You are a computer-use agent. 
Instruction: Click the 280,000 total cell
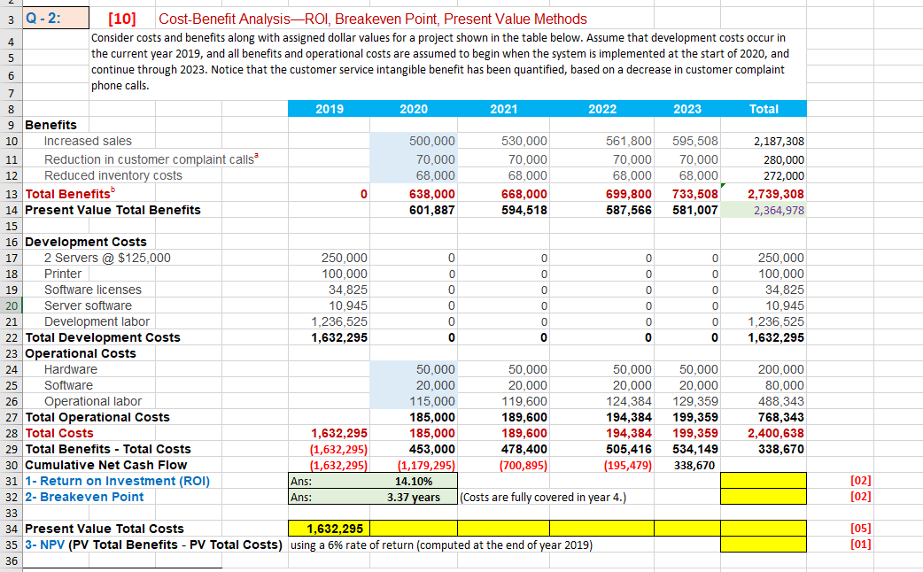point(764,159)
